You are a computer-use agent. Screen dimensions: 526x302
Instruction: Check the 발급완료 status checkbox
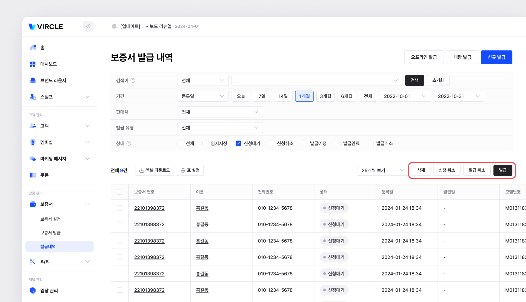338,143
